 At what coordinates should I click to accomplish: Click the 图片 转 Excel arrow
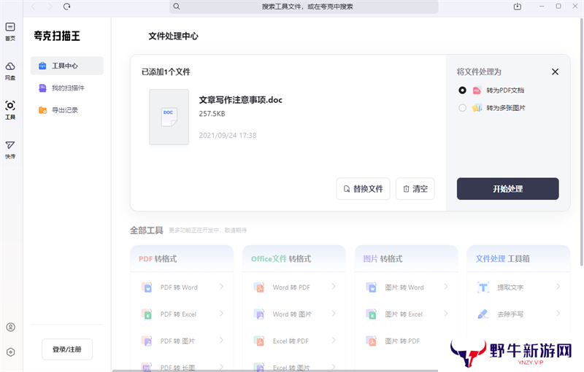[x=446, y=313]
